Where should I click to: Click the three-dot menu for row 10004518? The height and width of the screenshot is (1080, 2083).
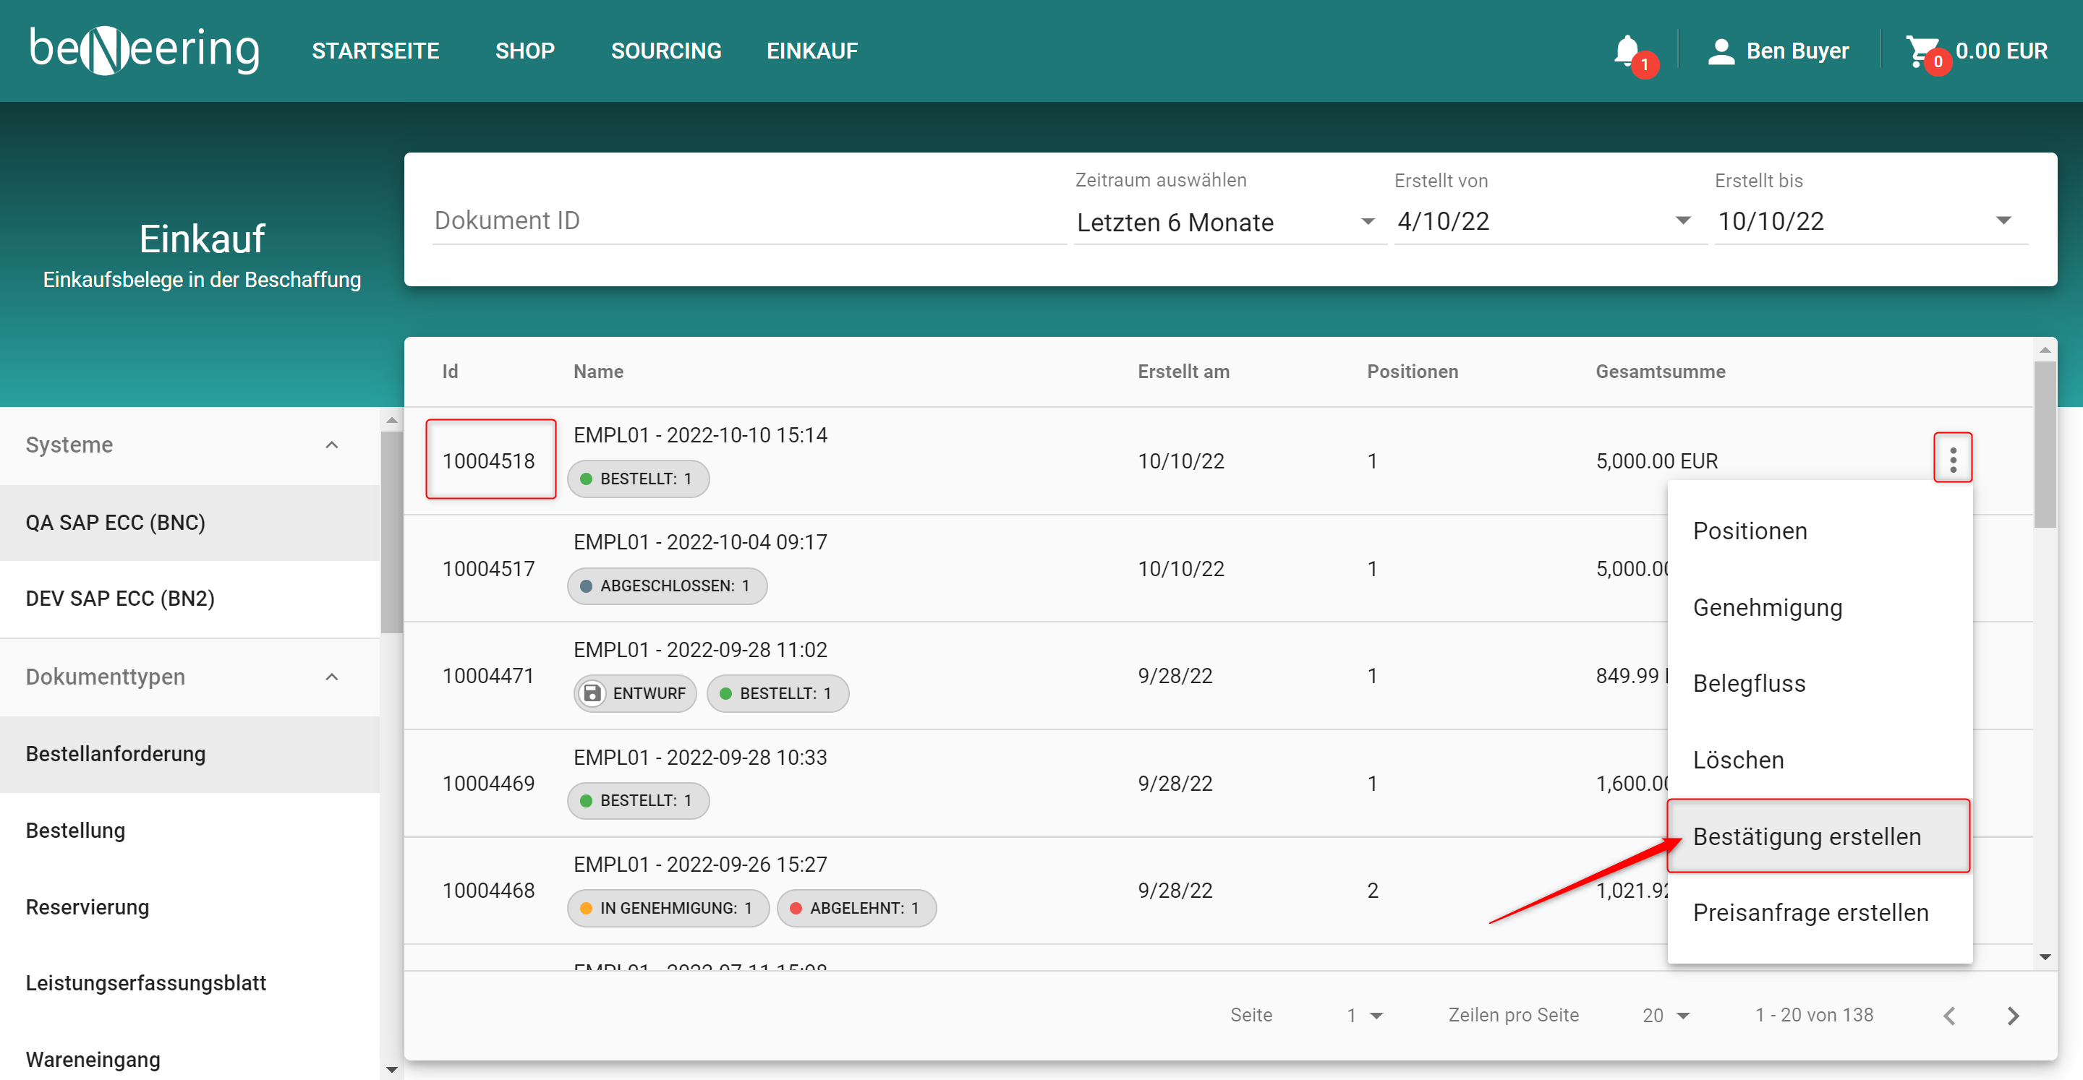click(x=1952, y=459)
